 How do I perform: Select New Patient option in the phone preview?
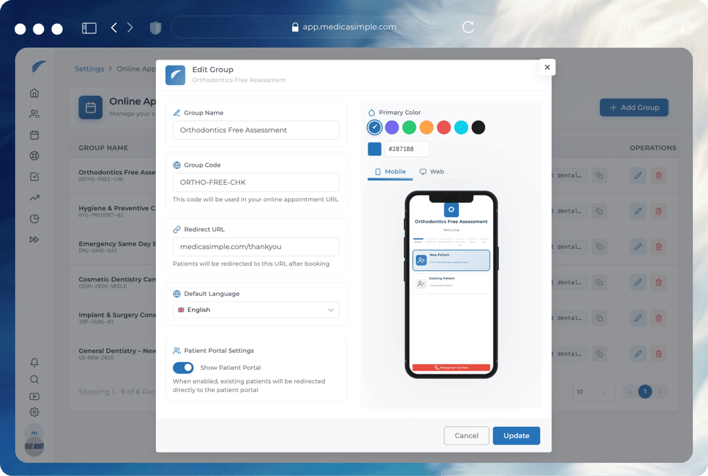pos(451,260)
